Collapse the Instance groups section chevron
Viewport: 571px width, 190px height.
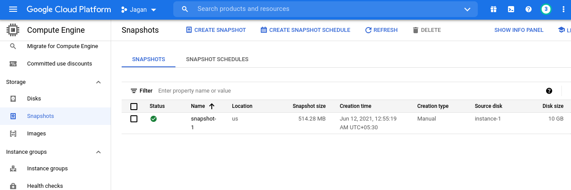[98, 152]
